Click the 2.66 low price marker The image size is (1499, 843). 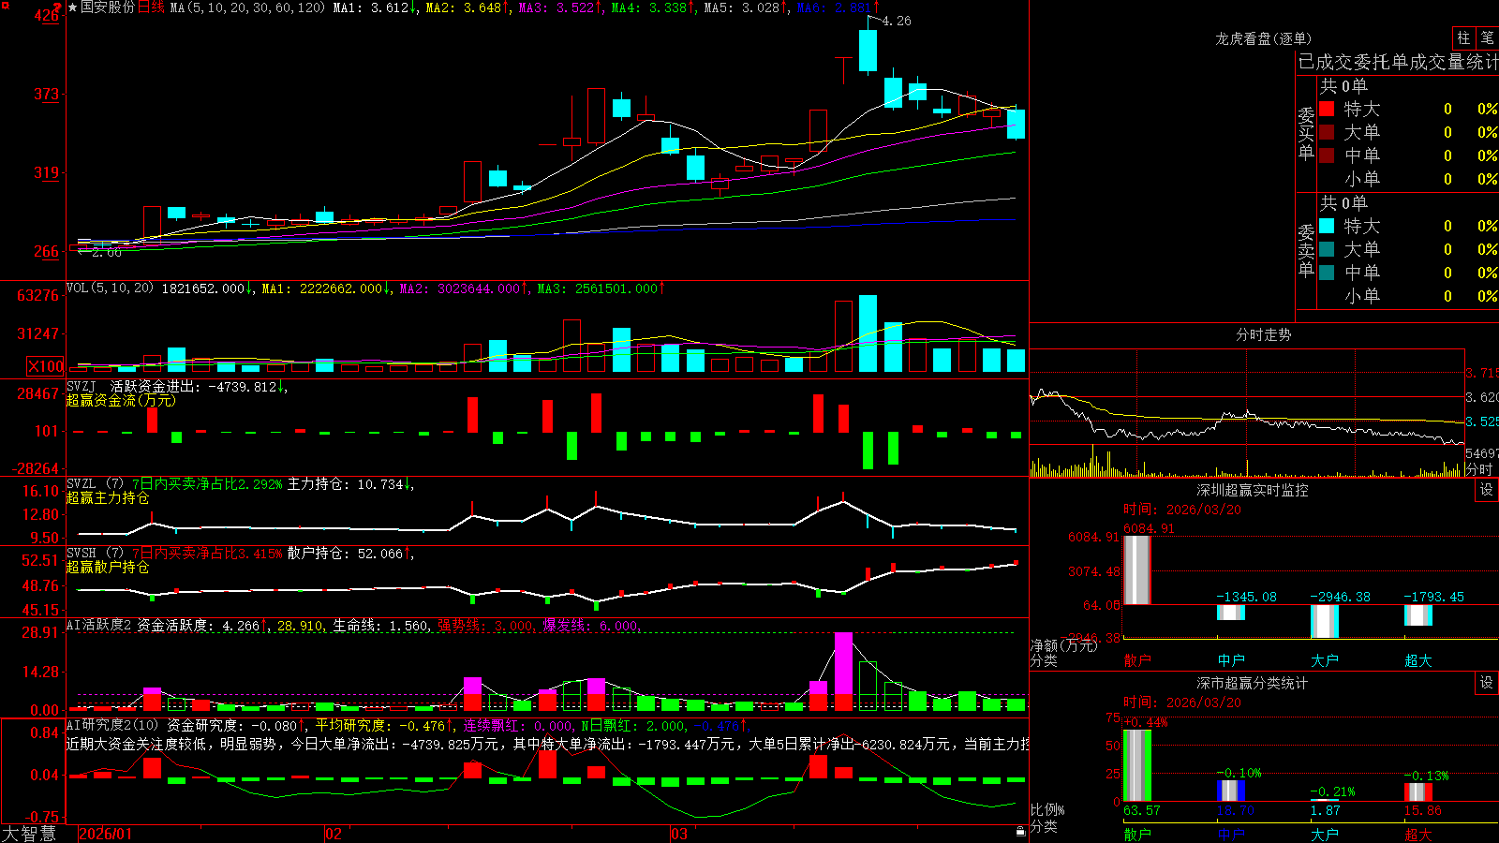tap(107, 252)
